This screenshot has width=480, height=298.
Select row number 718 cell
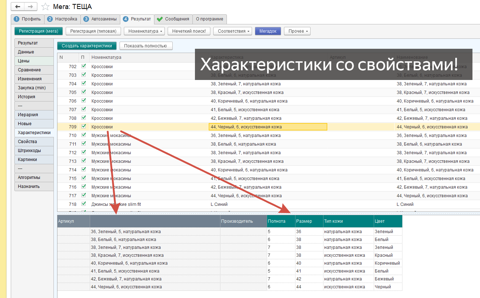pyautogui.click(x=68, y=204)
